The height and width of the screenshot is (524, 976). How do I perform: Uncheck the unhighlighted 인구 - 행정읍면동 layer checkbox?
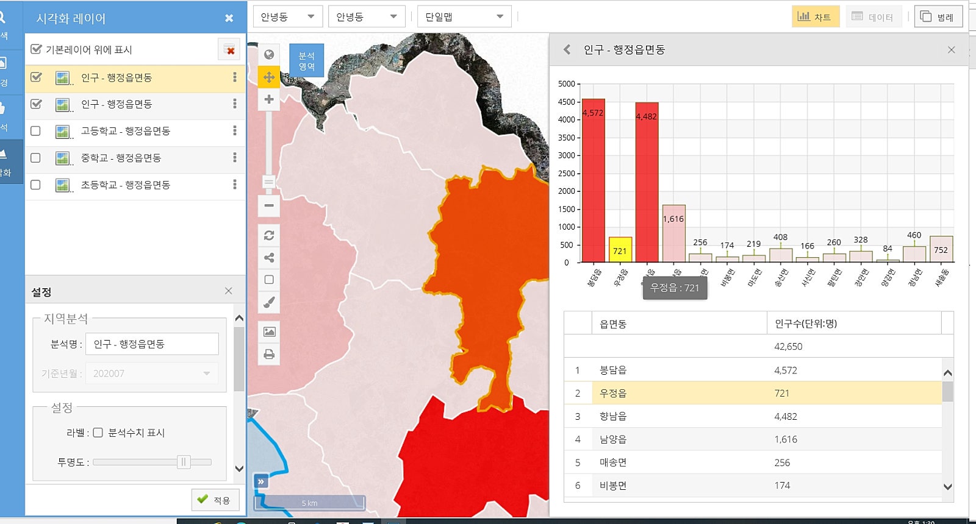[36, 104]
